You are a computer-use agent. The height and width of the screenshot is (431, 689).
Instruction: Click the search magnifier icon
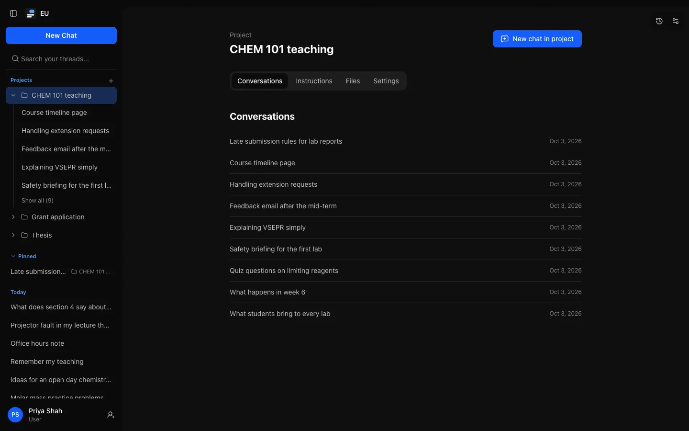pos(15,58)
